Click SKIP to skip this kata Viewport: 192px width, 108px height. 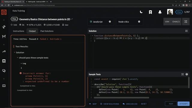coord(93,104)
